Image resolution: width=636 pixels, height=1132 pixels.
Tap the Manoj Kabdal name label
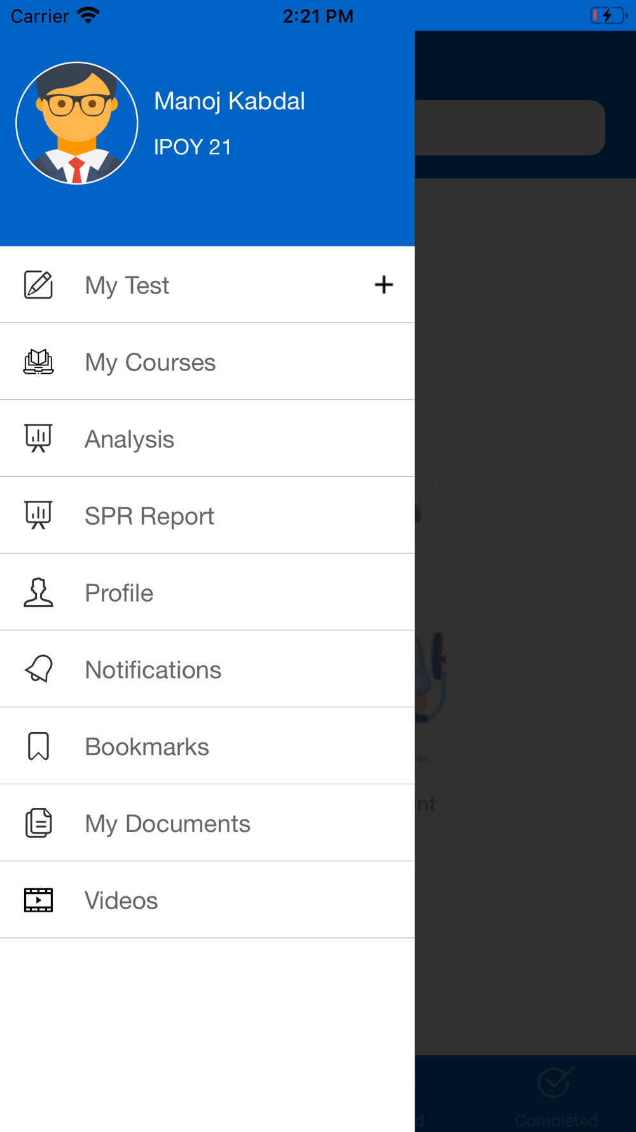coord(230,101)
